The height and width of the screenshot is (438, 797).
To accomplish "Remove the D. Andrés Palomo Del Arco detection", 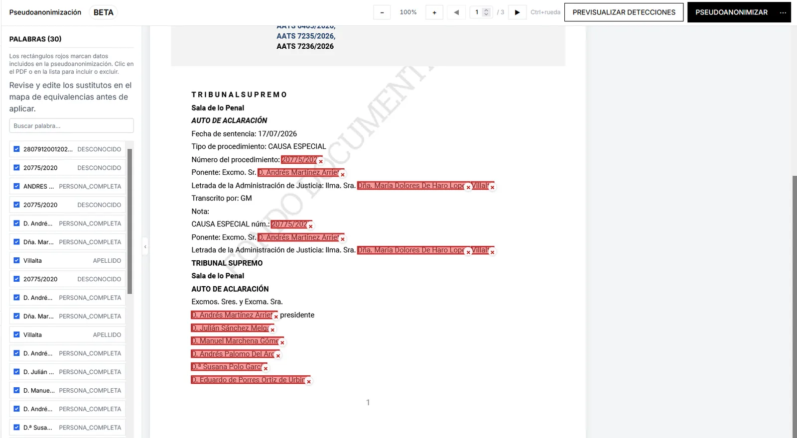I will (278, 356).
